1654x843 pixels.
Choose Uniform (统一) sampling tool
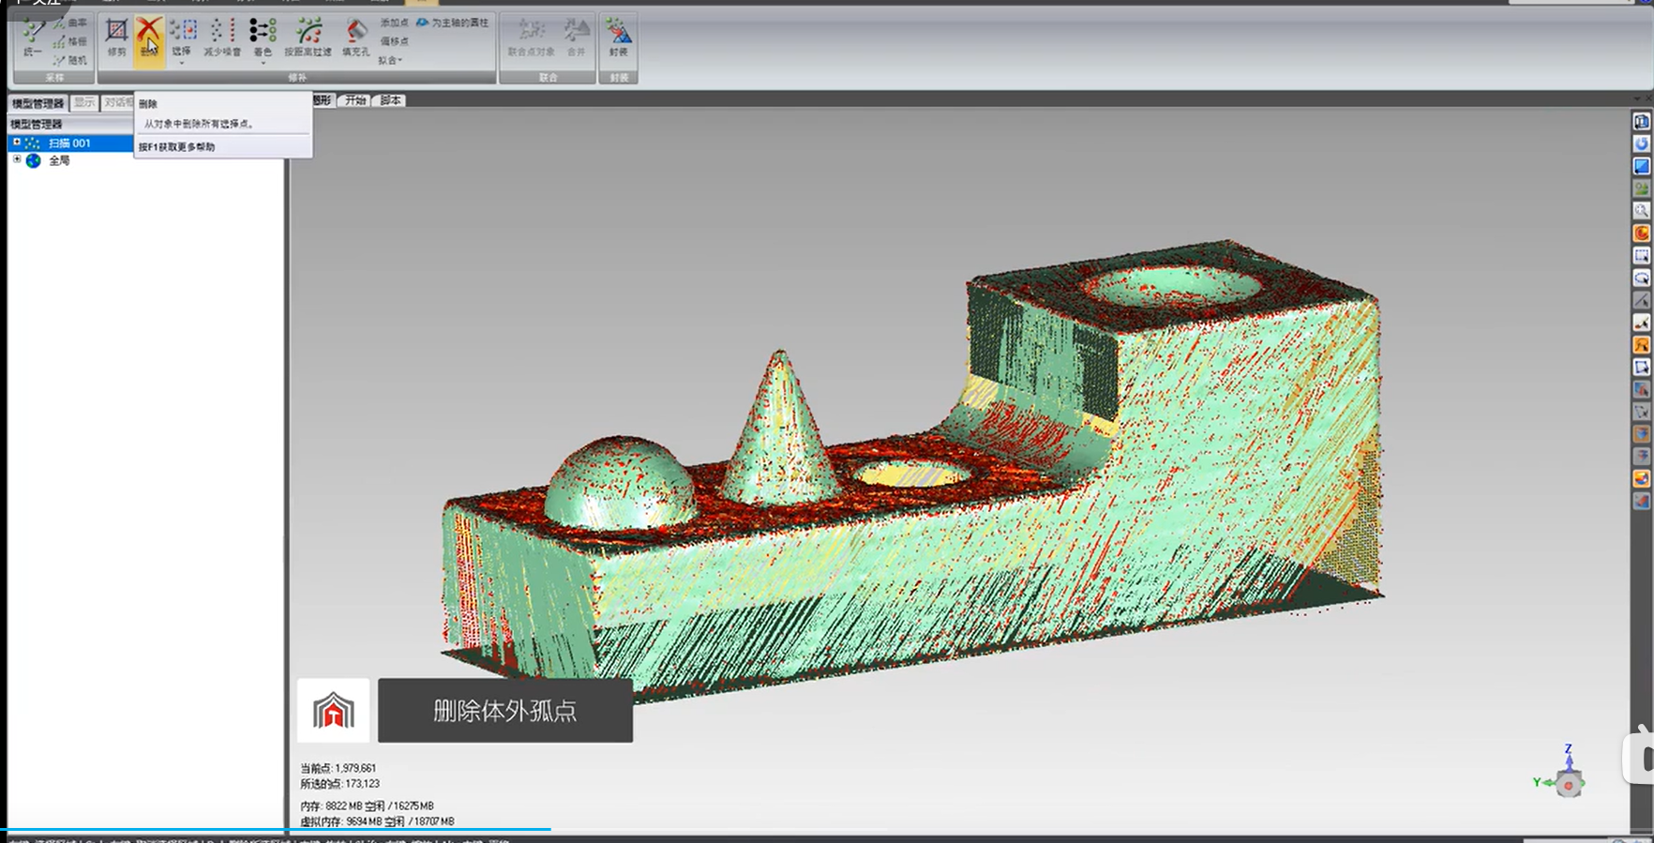(x=33, y=38)
